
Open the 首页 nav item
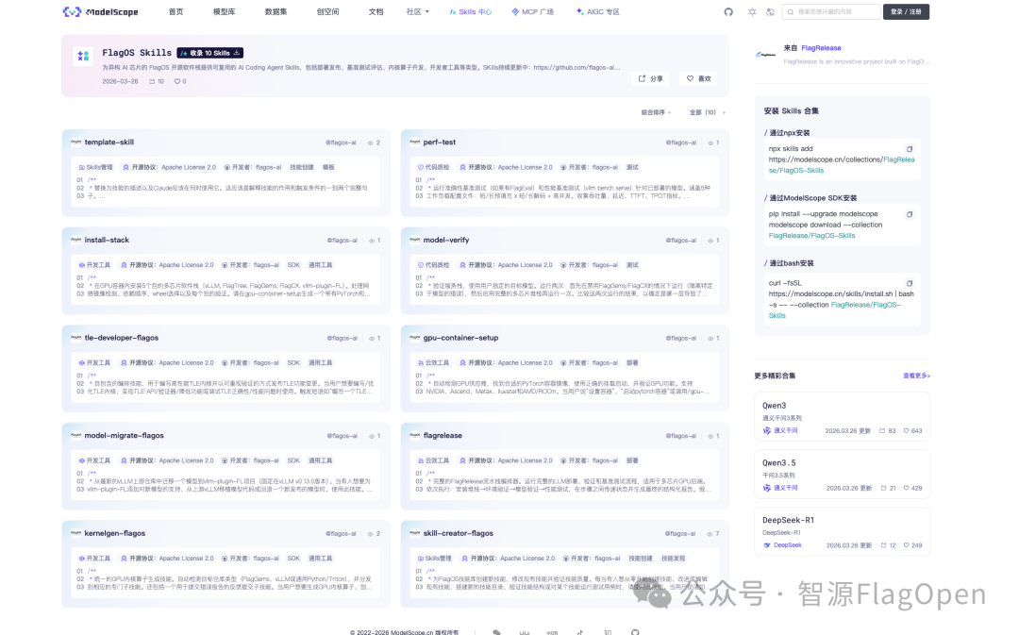click(x=176, y=11)
